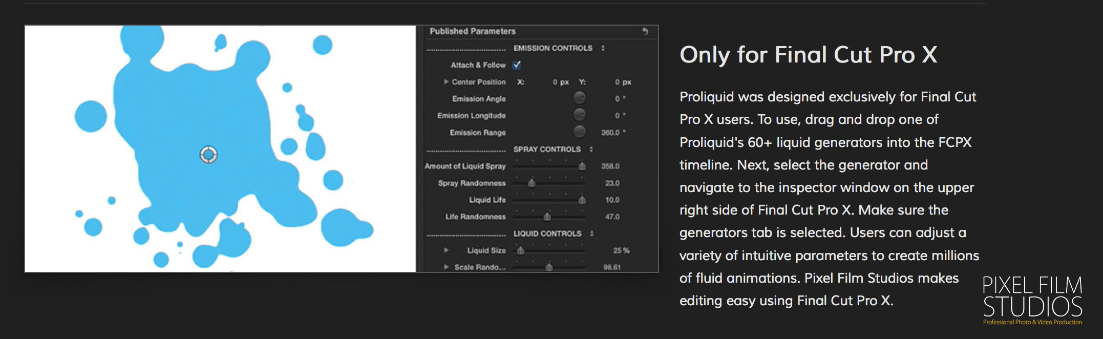Click the Emission Longitude dial knob

pyautogui.click(x=579, y=115)
